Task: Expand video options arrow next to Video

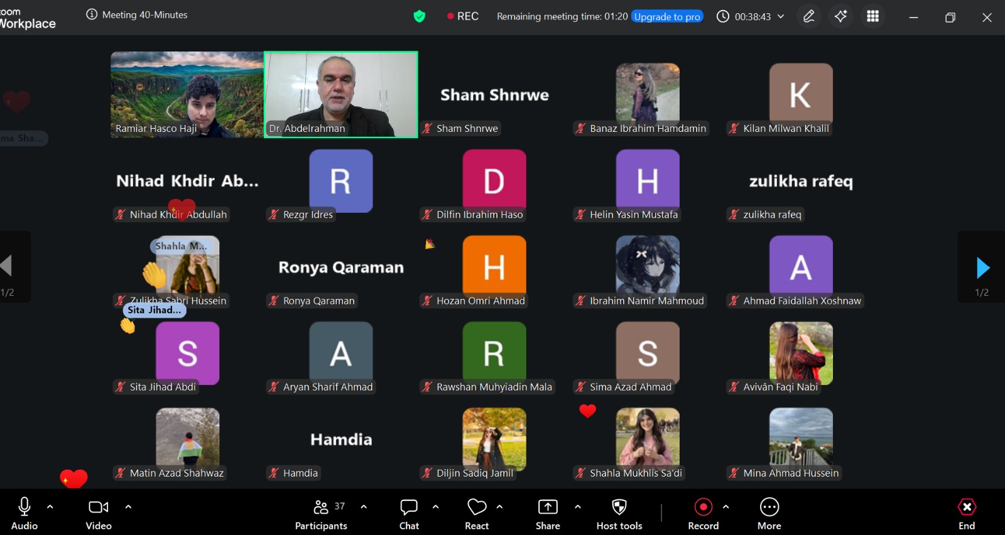Action: (x=128, y=507)
